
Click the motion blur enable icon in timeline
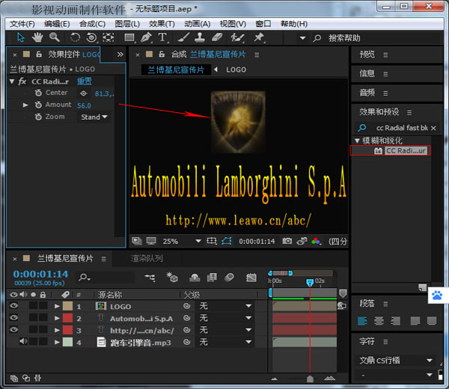click(230, 277)
